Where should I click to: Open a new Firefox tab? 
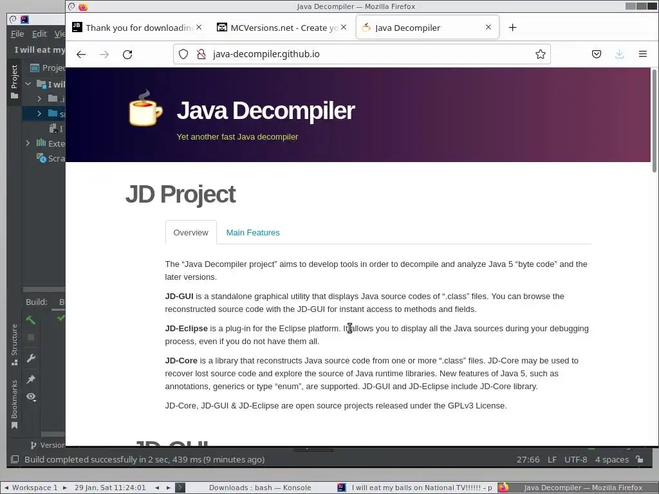pyautogui.click(x=512, y=28)
